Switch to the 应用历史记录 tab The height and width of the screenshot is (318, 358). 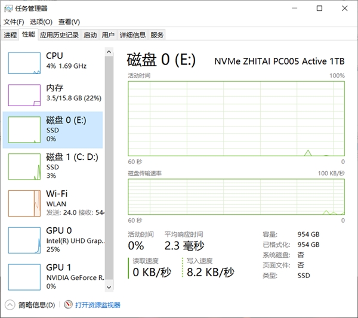(x=59, y=35)
